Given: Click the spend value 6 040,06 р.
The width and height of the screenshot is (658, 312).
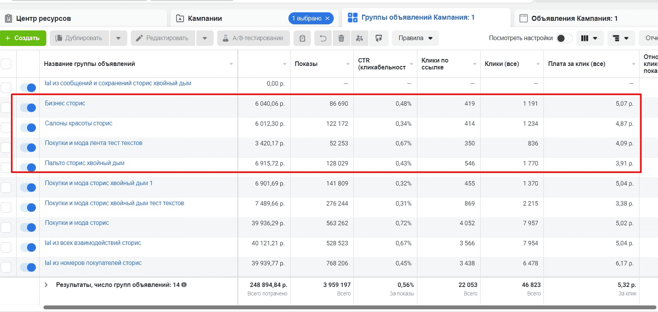Looking at the screenshot, I should 270,104.
